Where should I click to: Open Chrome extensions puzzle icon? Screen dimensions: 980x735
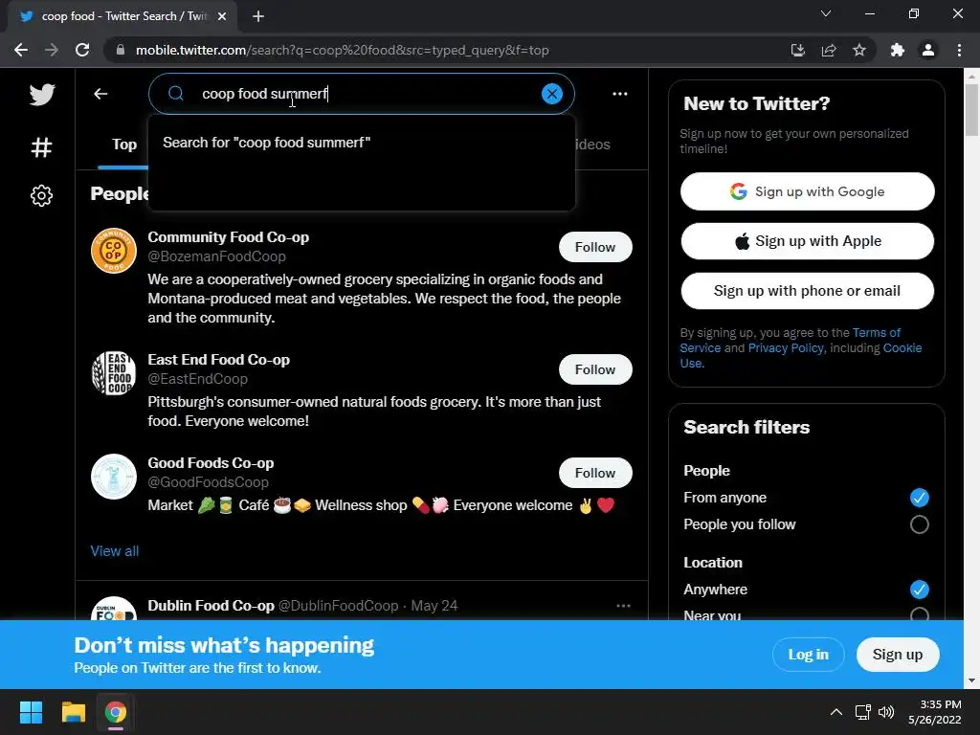[898, 50]
